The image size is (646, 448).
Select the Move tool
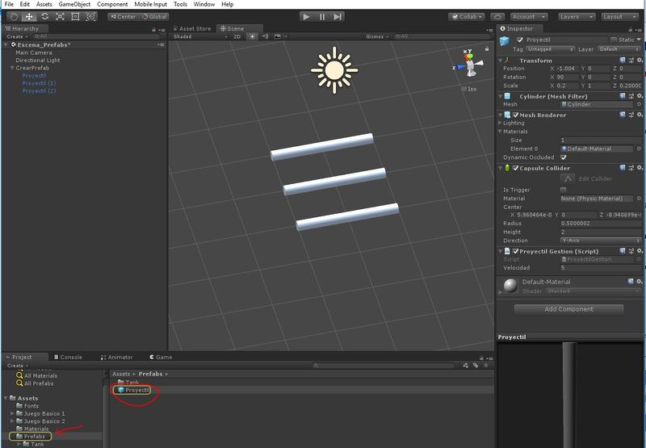[29, 17]
